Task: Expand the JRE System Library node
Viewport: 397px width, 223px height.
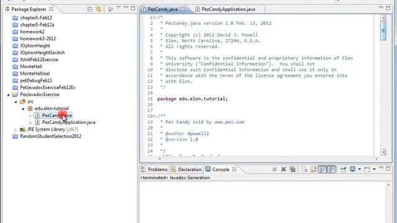Action: coord(16,129)
